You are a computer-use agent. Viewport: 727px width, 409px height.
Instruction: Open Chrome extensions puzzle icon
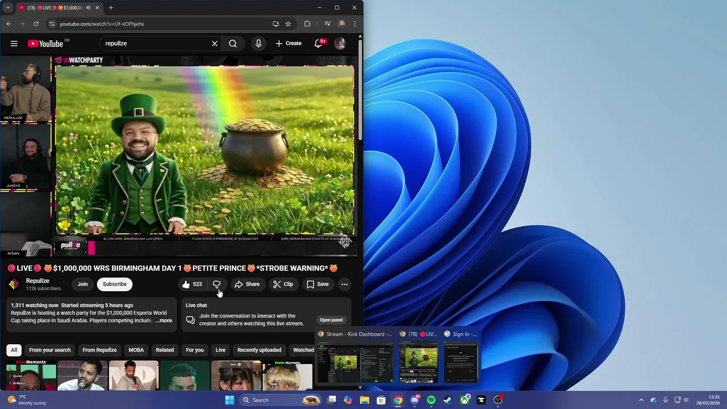307,24
